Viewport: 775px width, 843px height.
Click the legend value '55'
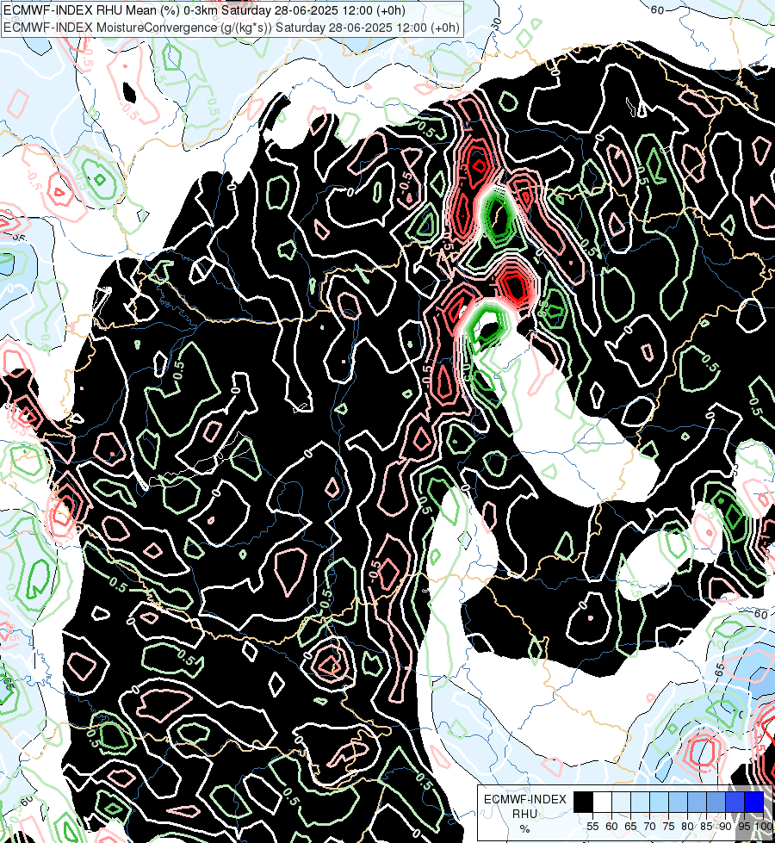[592, 827]
